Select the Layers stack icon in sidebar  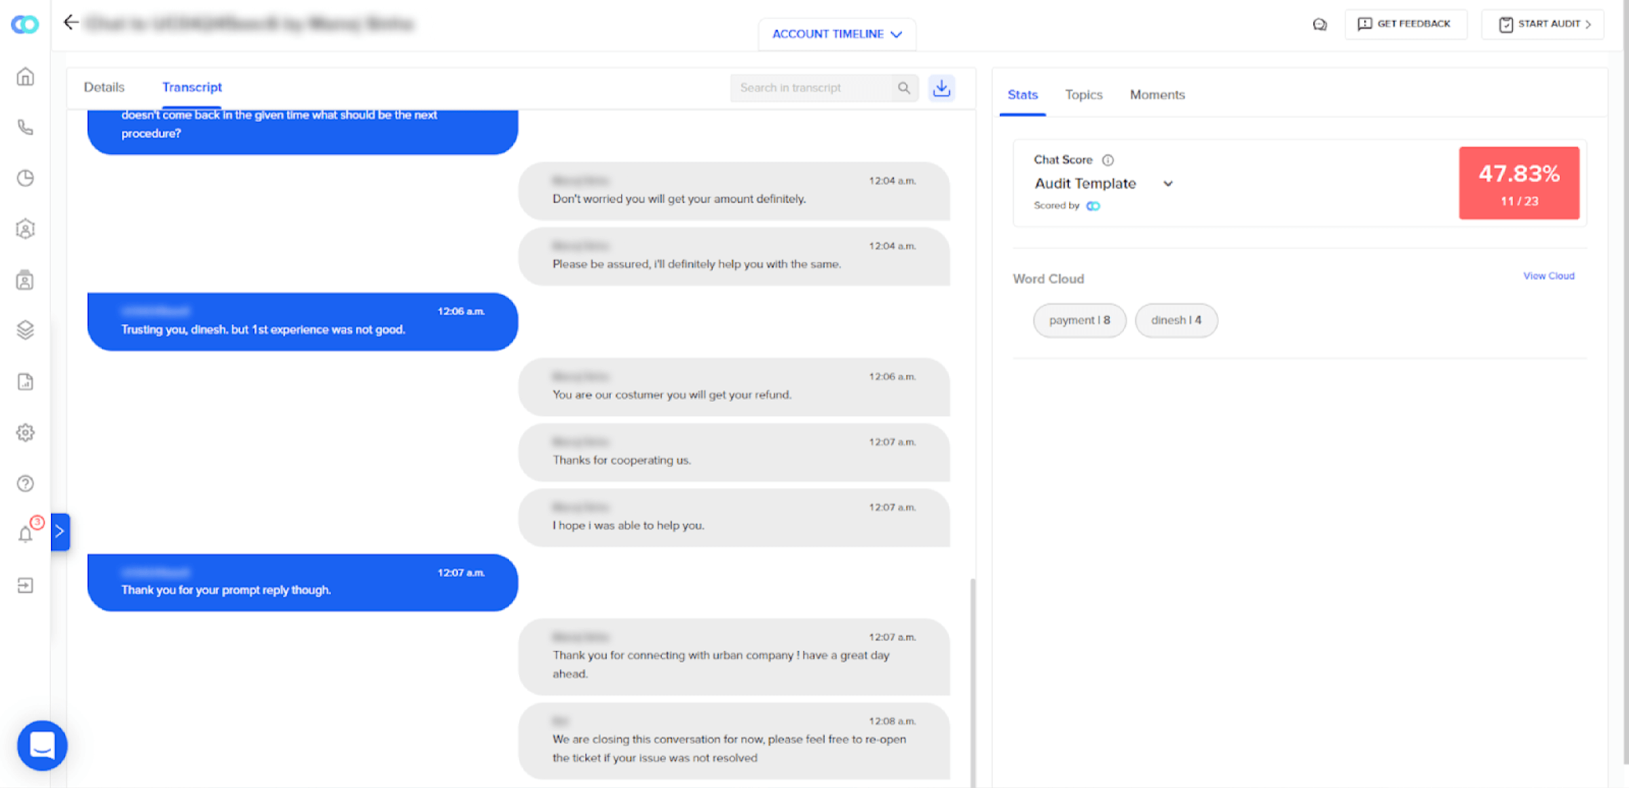(25, 331)
